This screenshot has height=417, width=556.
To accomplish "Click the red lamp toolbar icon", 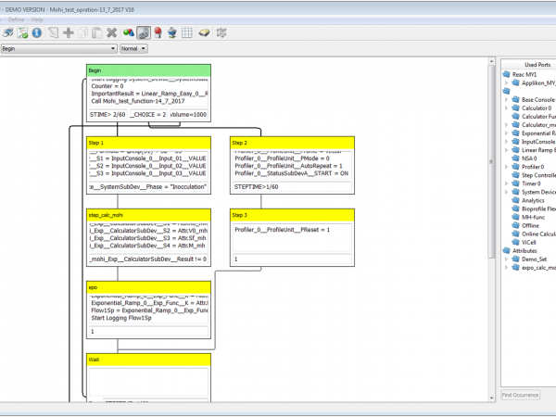I will [x=158, y=33].
